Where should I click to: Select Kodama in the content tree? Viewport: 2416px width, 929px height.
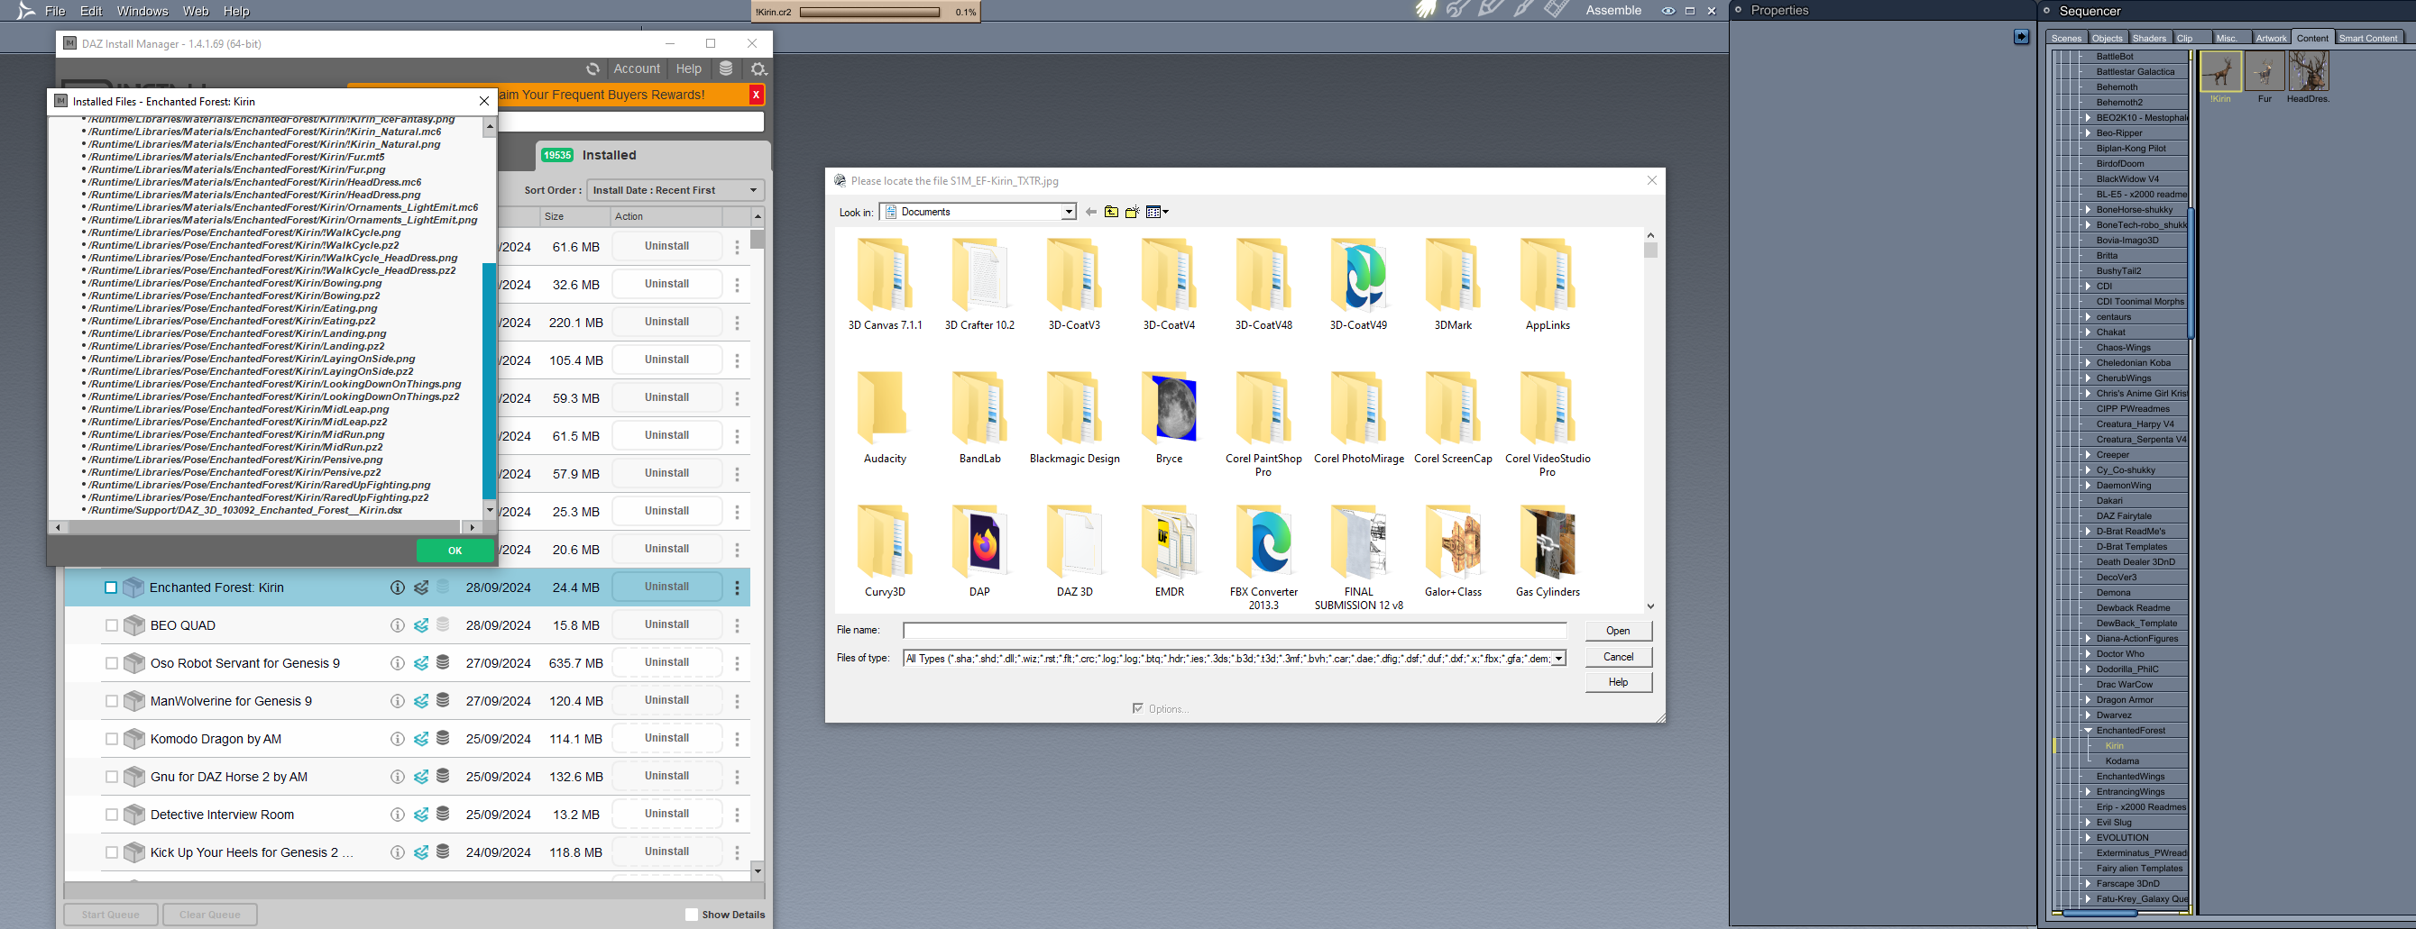2121,761
